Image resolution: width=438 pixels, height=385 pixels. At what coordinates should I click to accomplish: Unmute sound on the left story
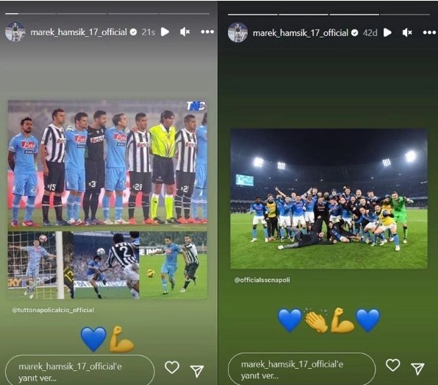(x=185, y=32)
